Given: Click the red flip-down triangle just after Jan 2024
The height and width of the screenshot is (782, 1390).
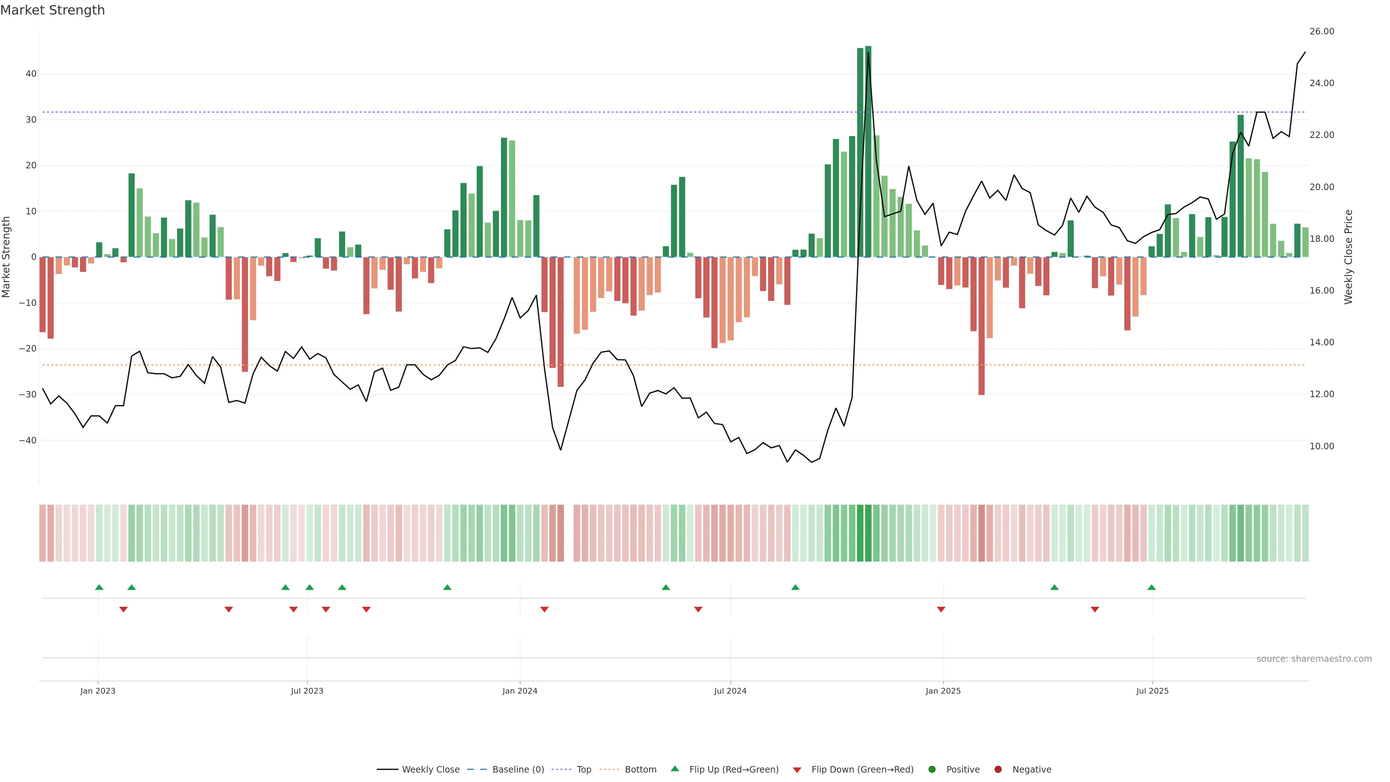Looking at the screenshot, I should pyautogui.click(x=544, y=609).
